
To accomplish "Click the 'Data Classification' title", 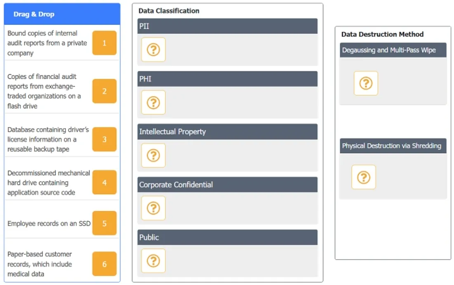I will point(169,11).
